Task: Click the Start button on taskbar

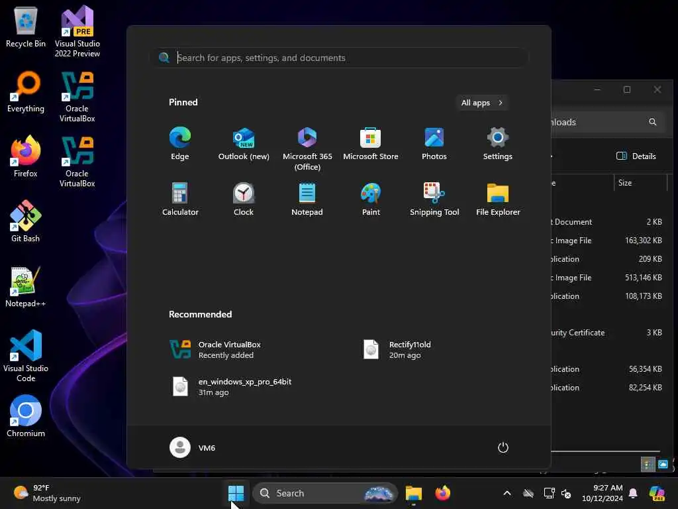Action: click(x=236, y=493)
